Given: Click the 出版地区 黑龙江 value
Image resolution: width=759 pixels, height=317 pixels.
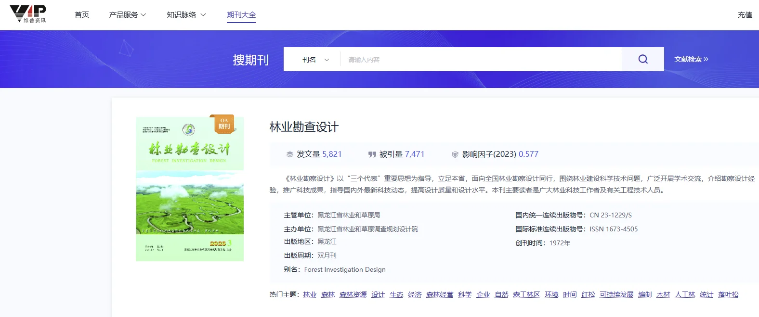Looking at the screenshot, I should coord(327,241).
